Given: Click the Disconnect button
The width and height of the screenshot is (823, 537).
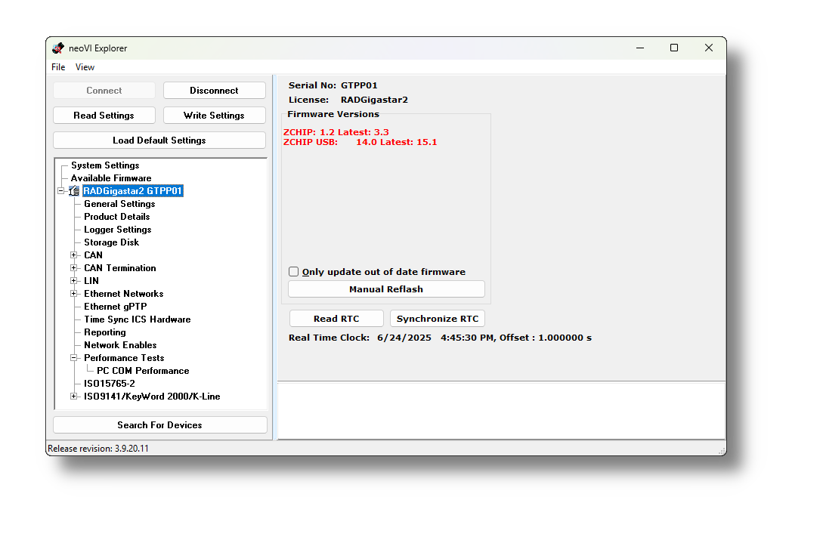Looking at the screenshot, I should point(214,89).
